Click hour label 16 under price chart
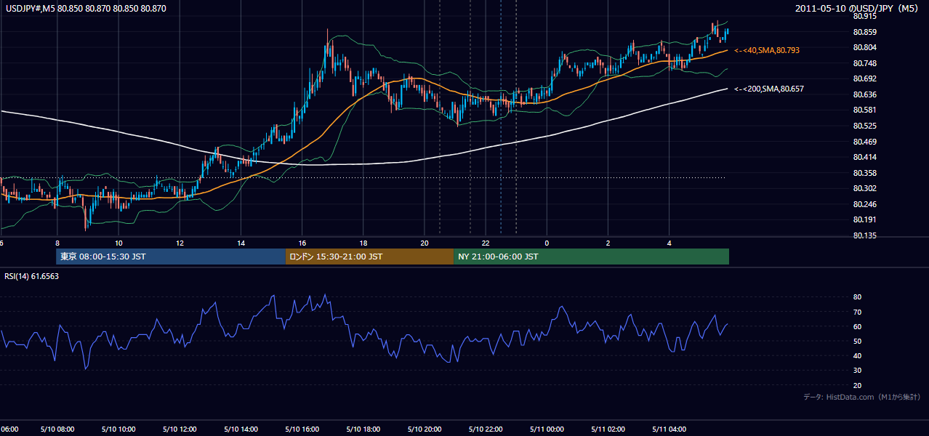929x436 pixels. (x=302, y=243)
